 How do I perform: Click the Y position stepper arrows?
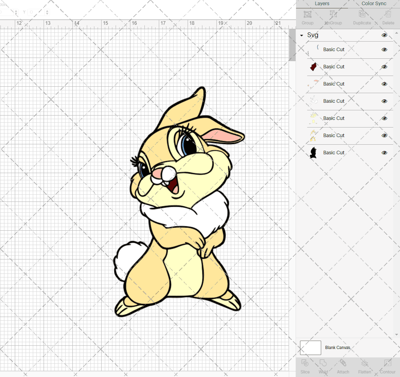(x=47, y=12)
